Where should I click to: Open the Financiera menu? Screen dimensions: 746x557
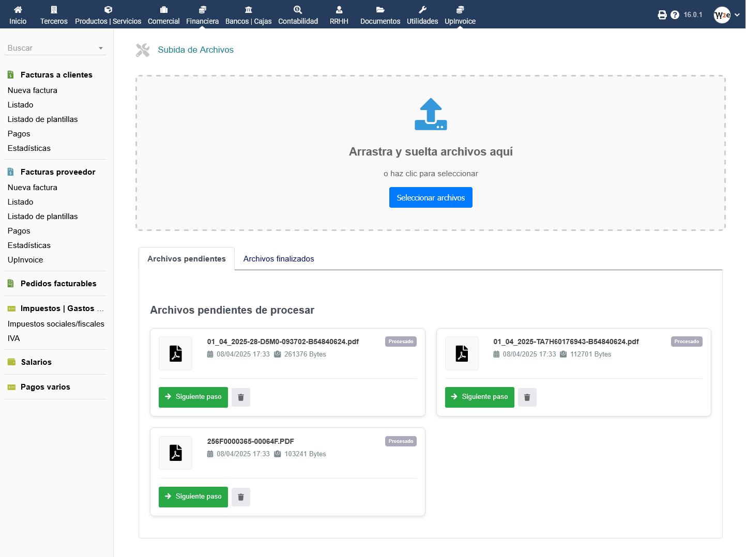coord(203,21)
